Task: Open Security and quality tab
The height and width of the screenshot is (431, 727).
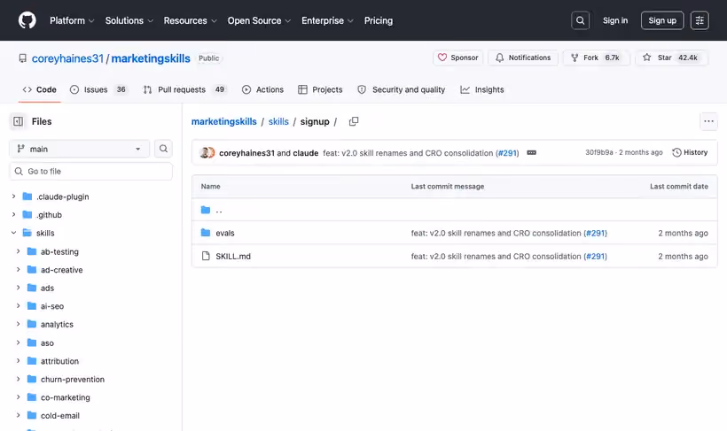Action: coord(402,89)
